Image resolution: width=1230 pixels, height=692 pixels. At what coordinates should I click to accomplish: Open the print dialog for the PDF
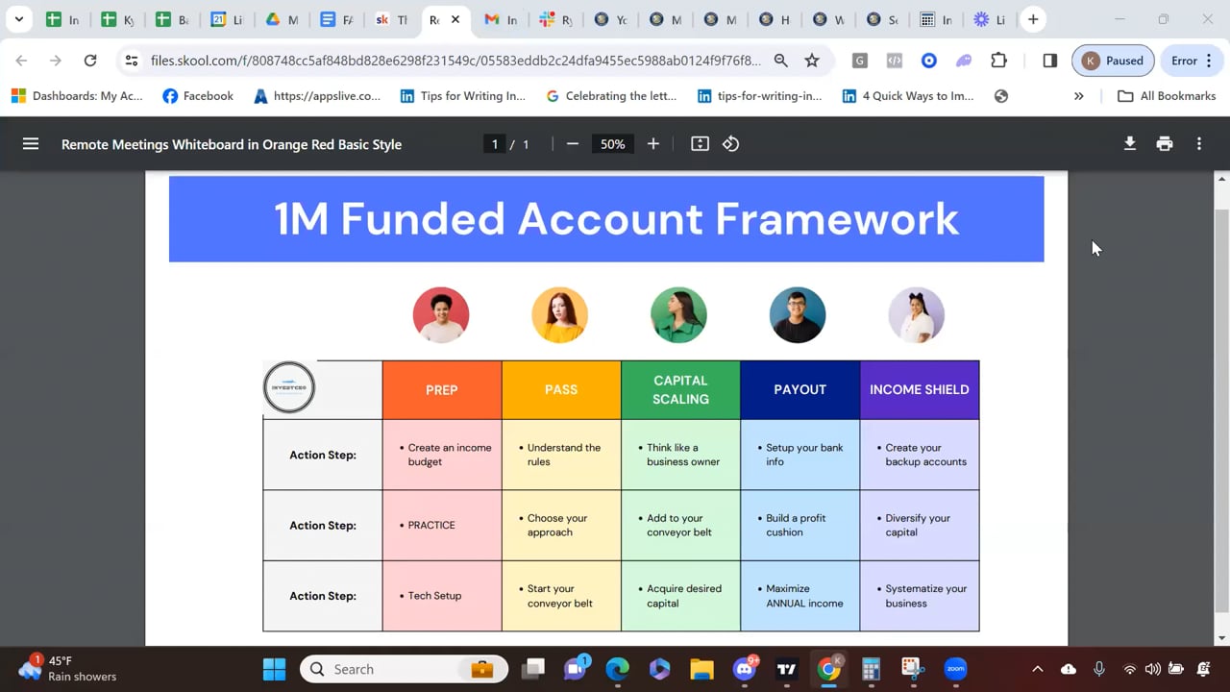point(1165,143)
